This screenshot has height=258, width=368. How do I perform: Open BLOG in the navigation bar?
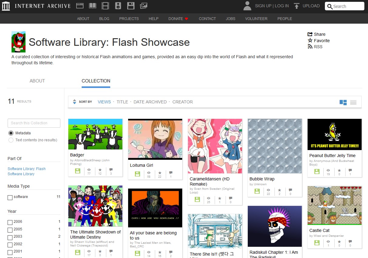coord(104,19)
